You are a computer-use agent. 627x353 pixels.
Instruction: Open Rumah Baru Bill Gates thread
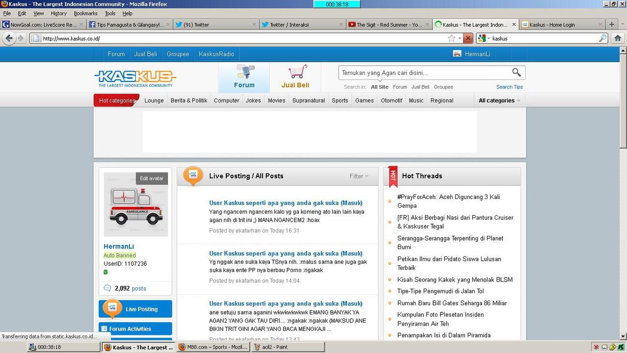click(x=452, y=303)
